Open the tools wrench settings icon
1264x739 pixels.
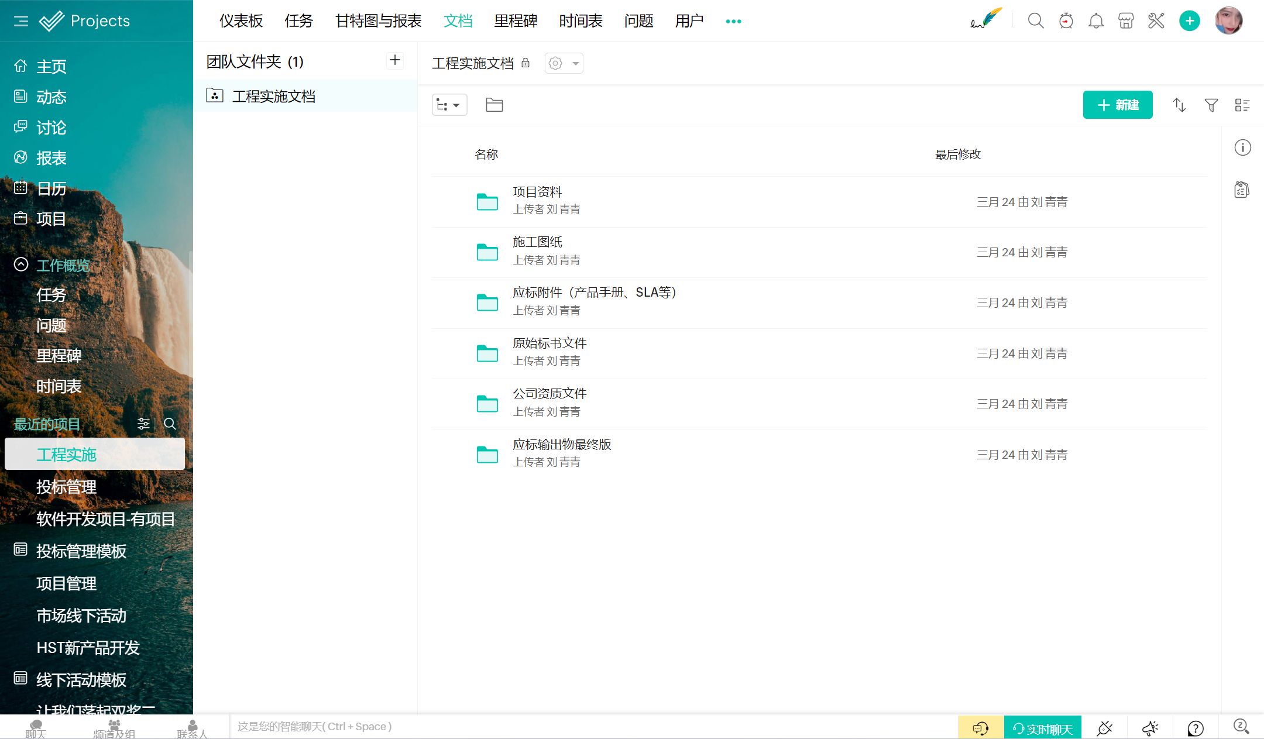coord(1156,21)
